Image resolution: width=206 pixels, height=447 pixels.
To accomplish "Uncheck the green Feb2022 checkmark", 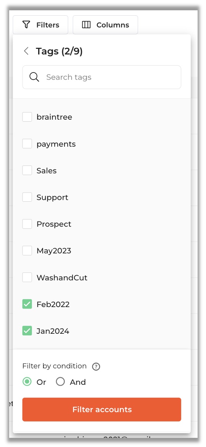I will 27,304.
